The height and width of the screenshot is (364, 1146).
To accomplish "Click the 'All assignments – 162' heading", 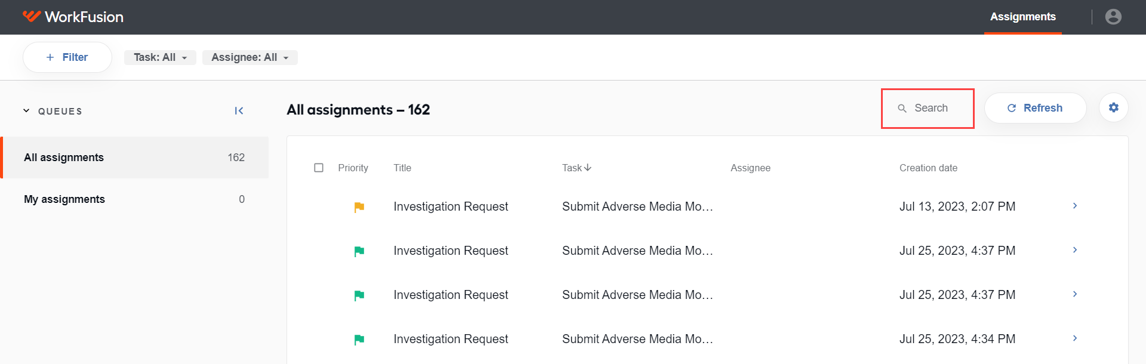I will [x=358, y=110].
